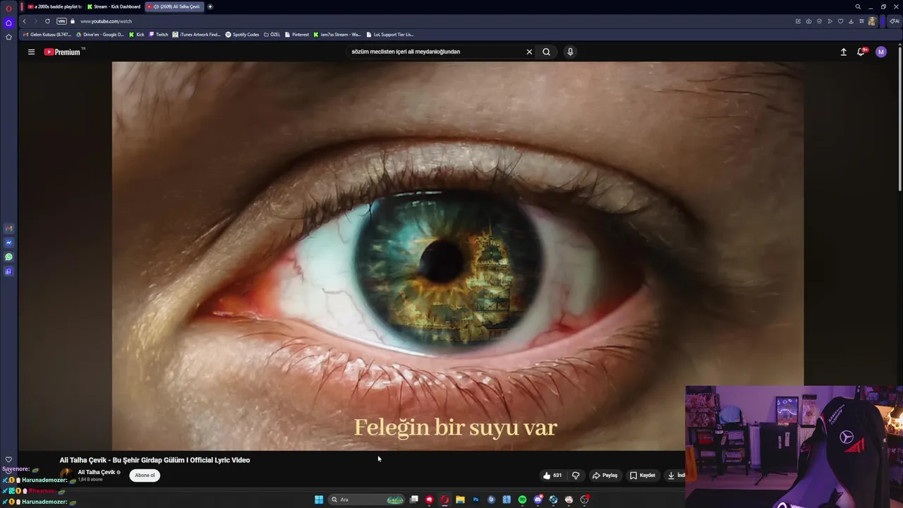
Task: Click the playing video frame
Action: point(457,255)
